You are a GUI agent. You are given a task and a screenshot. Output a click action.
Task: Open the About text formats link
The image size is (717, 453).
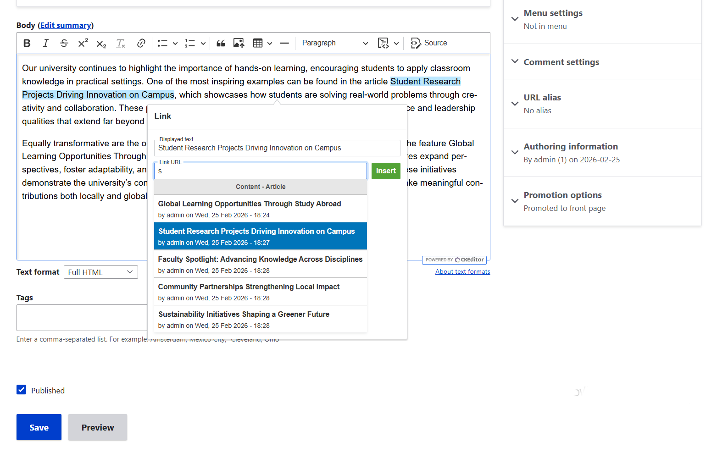click(x=462, y=271)
